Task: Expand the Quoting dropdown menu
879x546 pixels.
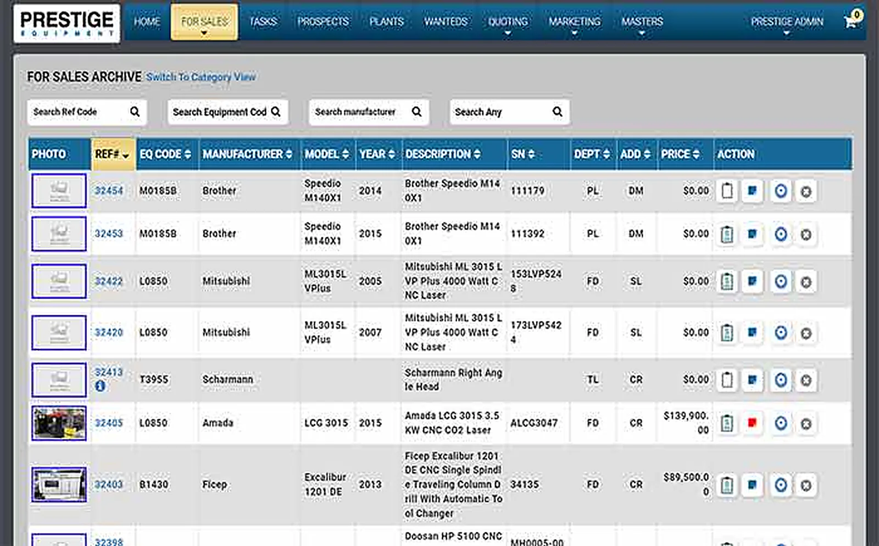Action: click(x=508, y=22)
